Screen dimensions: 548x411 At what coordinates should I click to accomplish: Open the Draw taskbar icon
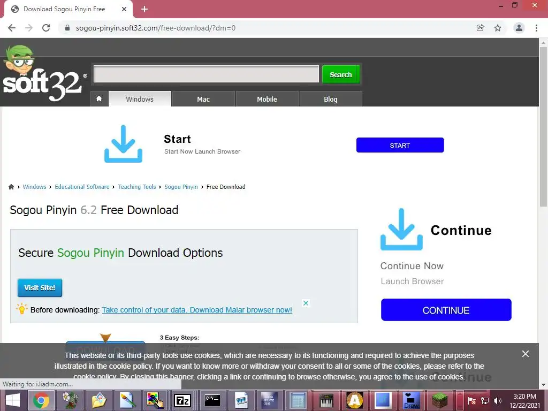[x=412, y=400]
